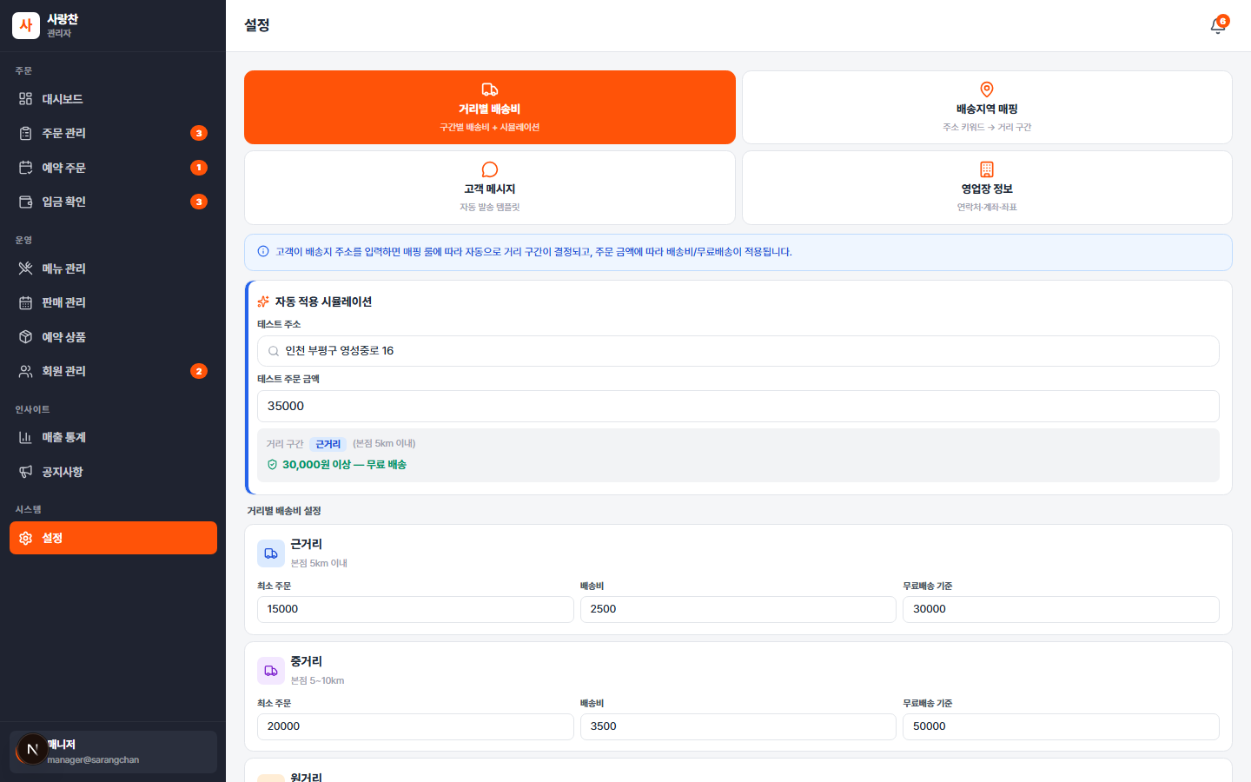Viewport: 1251px width, 782px height.
Task: Click 거리별 배송비 설정 heading
Action: (284, 511)
